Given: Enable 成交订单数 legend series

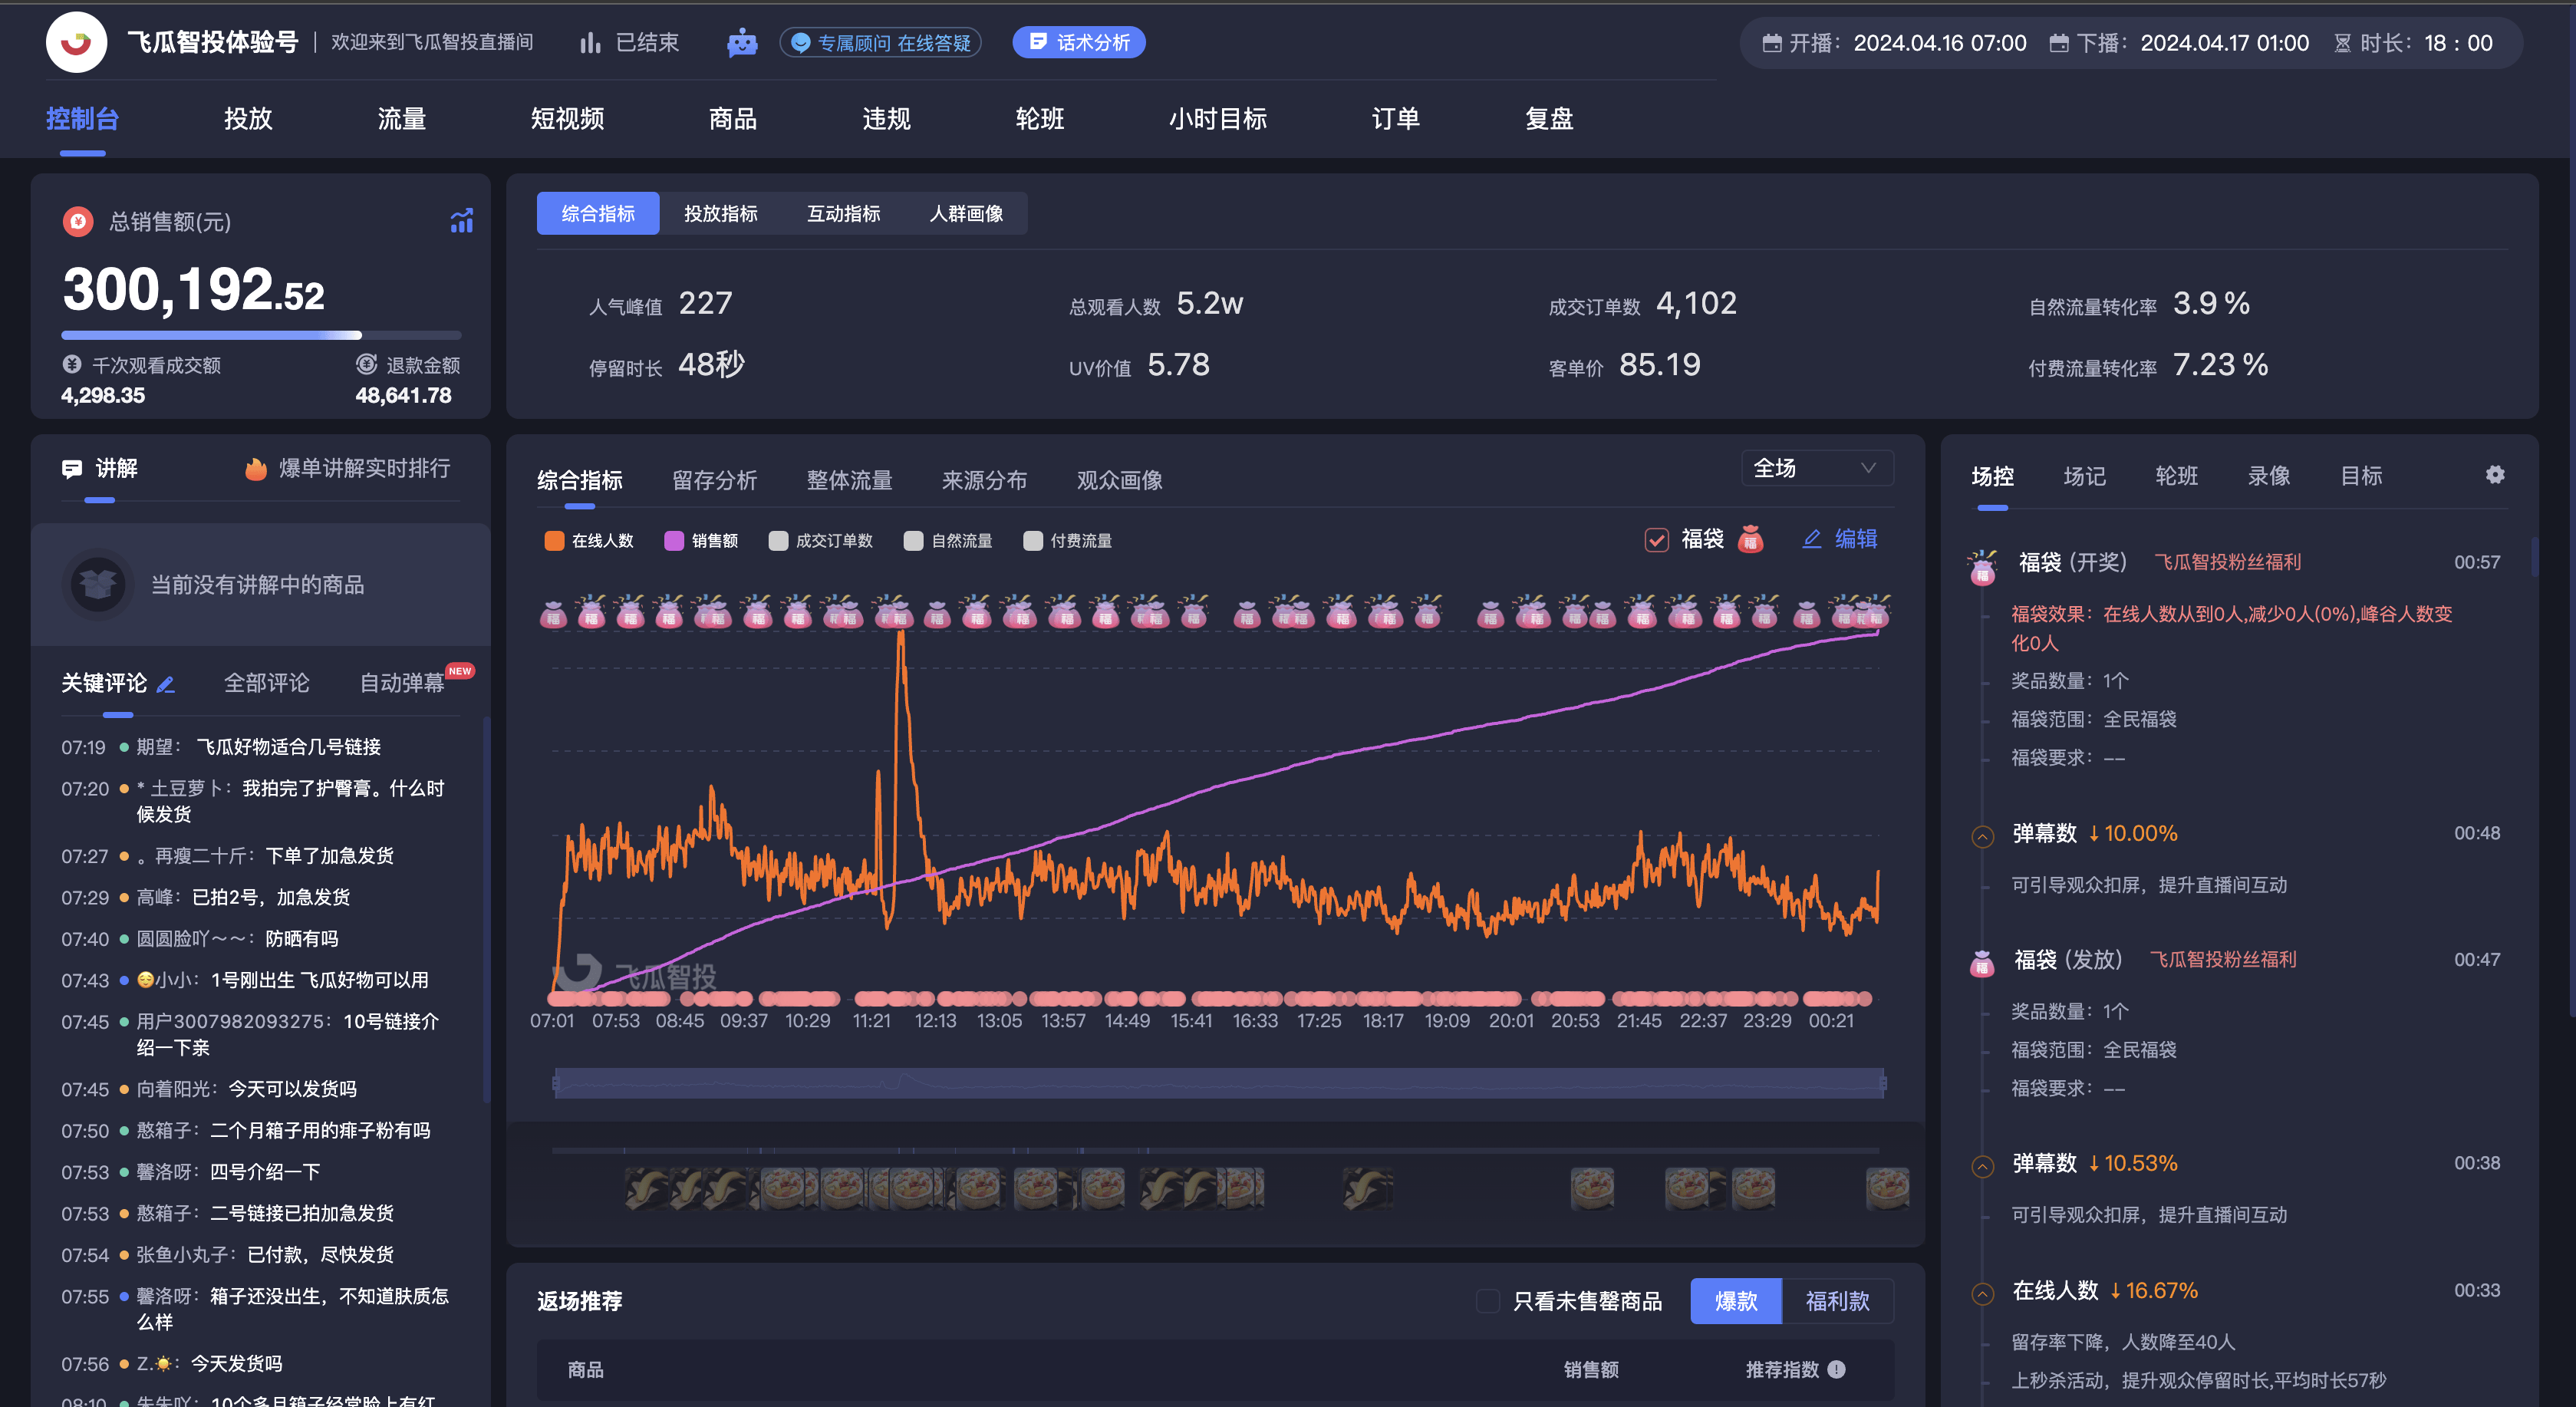Looking at the screenshot, I should click(x=821, y=540).
